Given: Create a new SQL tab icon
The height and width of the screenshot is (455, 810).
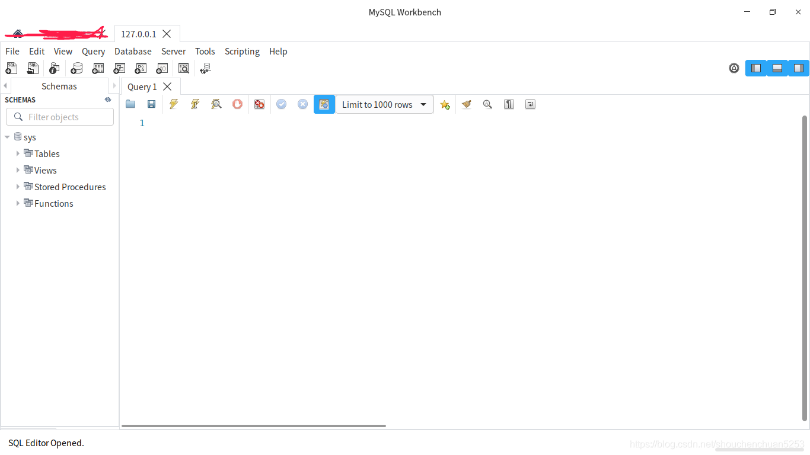Looking at the screenshot, I should point(11,69).
